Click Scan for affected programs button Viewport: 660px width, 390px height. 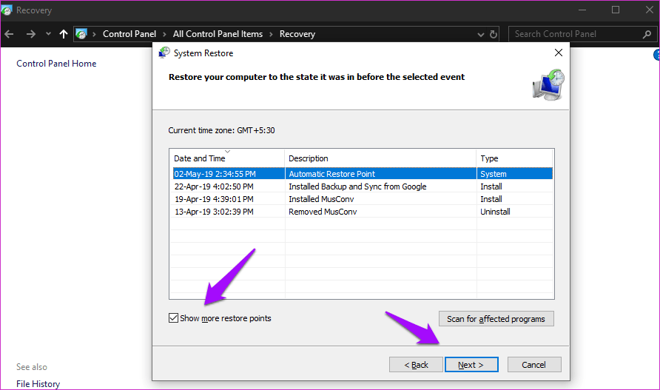coord(496,319)
